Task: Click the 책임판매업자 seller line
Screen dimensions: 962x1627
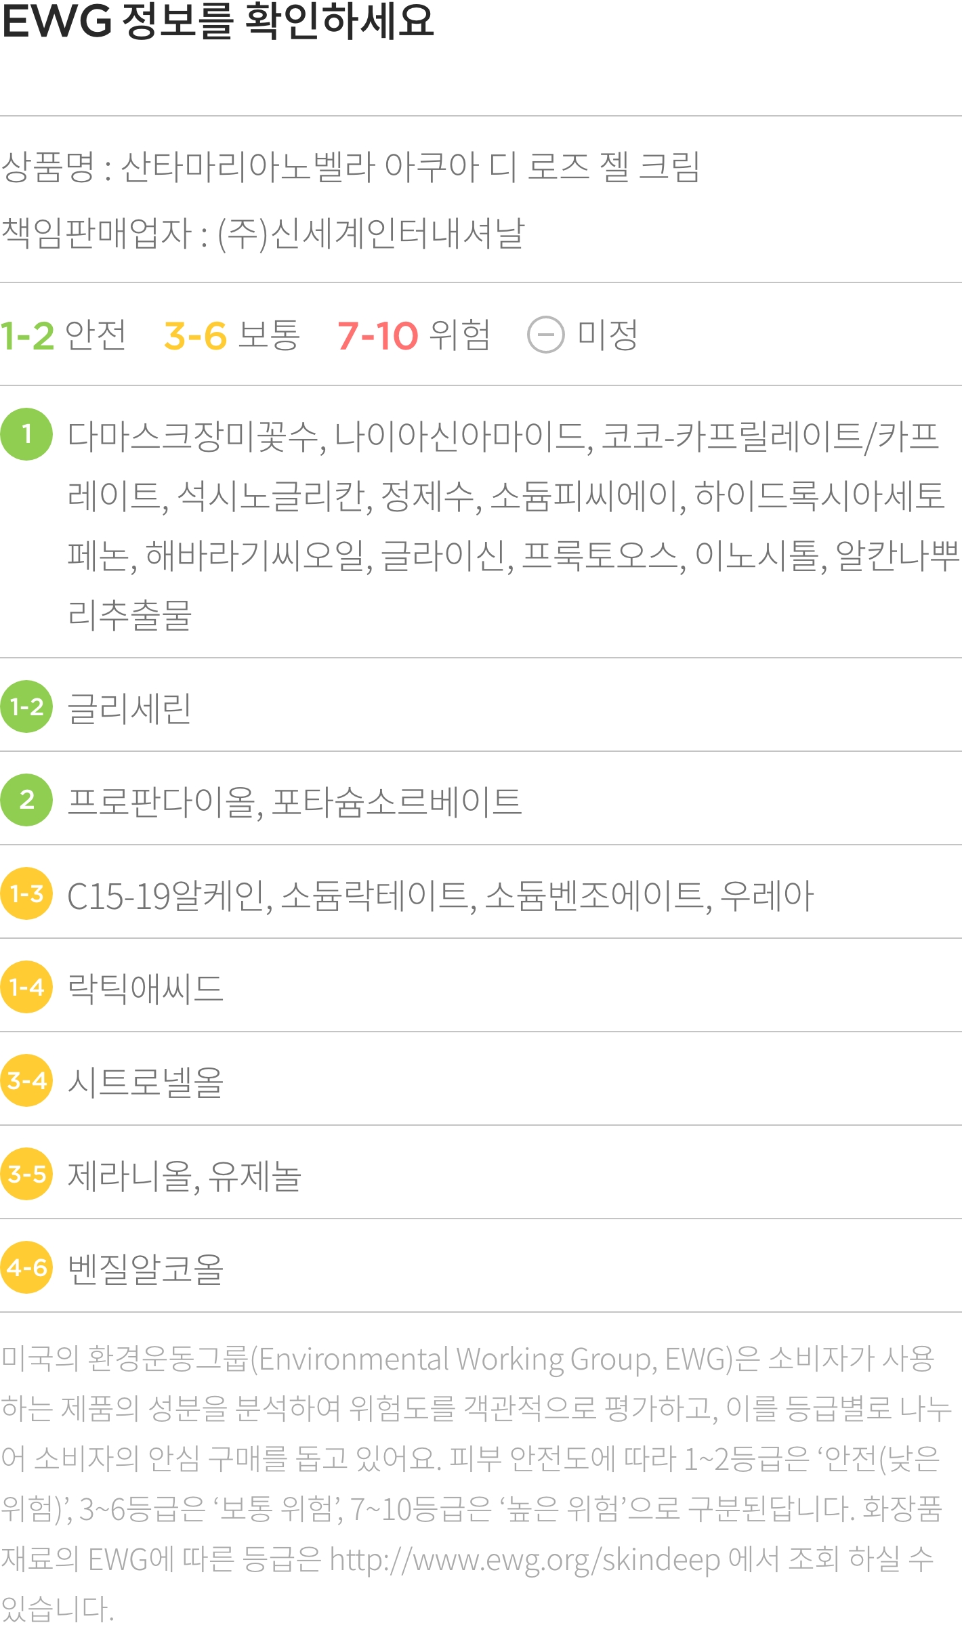Action: (x=263, y=234)
